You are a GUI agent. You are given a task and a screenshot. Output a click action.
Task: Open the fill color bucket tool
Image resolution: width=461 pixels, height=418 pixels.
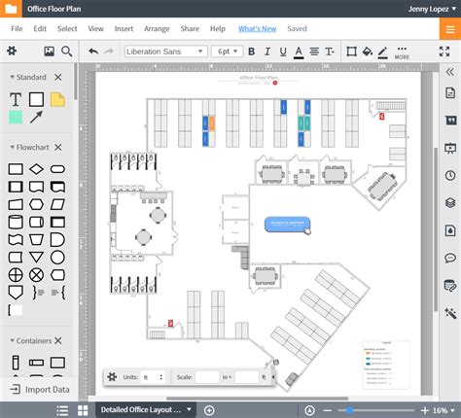click(368, 52)
